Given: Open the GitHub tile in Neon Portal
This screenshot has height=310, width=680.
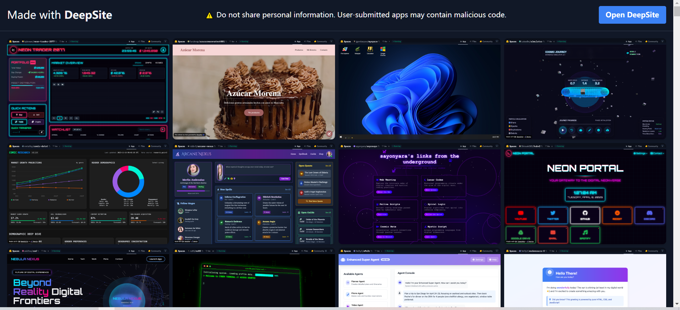Looking at the screenshot, I should [x=585, y=216].
